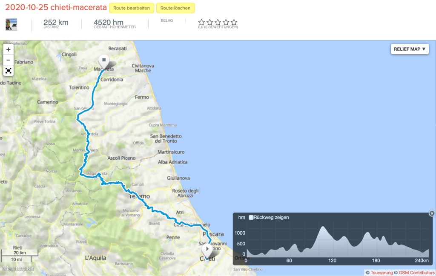Click Route löschen button
The image size is (436, 276).
tap(175, 8)
